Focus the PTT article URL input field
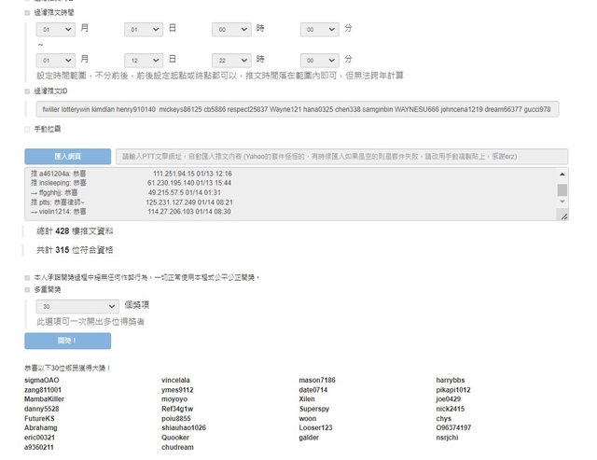The height and width of the screenshot is (460, 597). [x=340, y=156]
